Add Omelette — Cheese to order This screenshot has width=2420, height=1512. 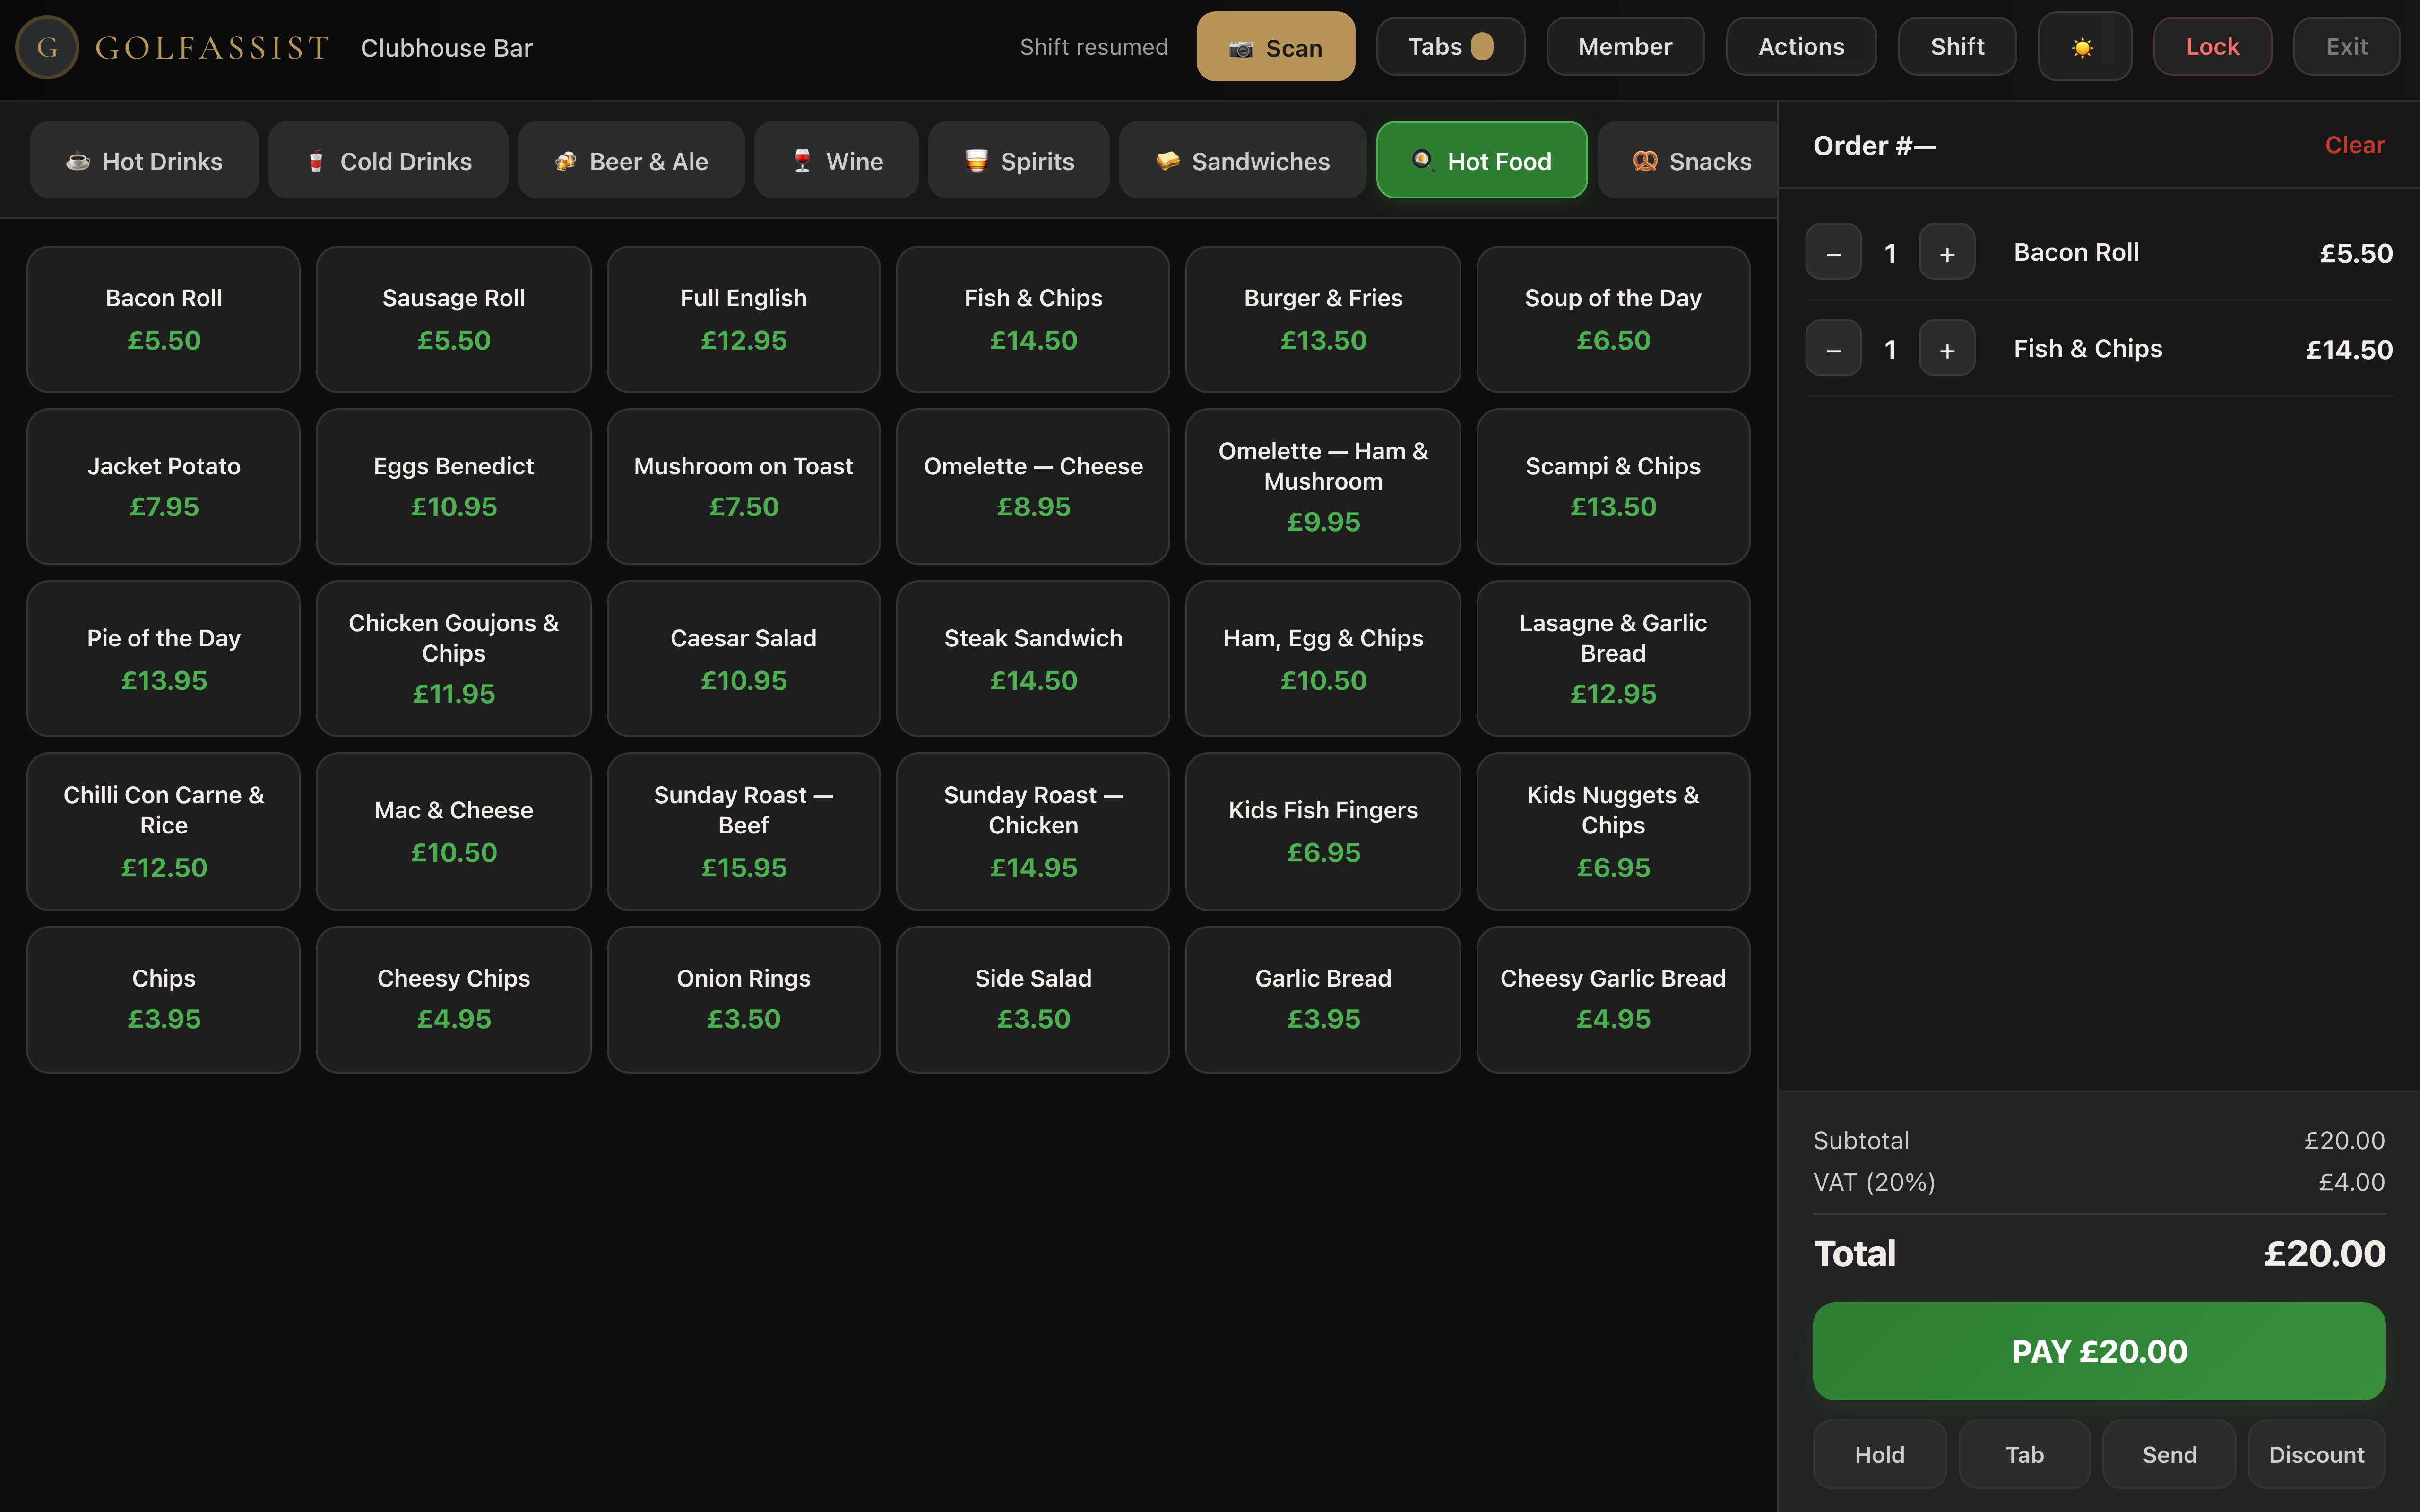coord(1033,486)
